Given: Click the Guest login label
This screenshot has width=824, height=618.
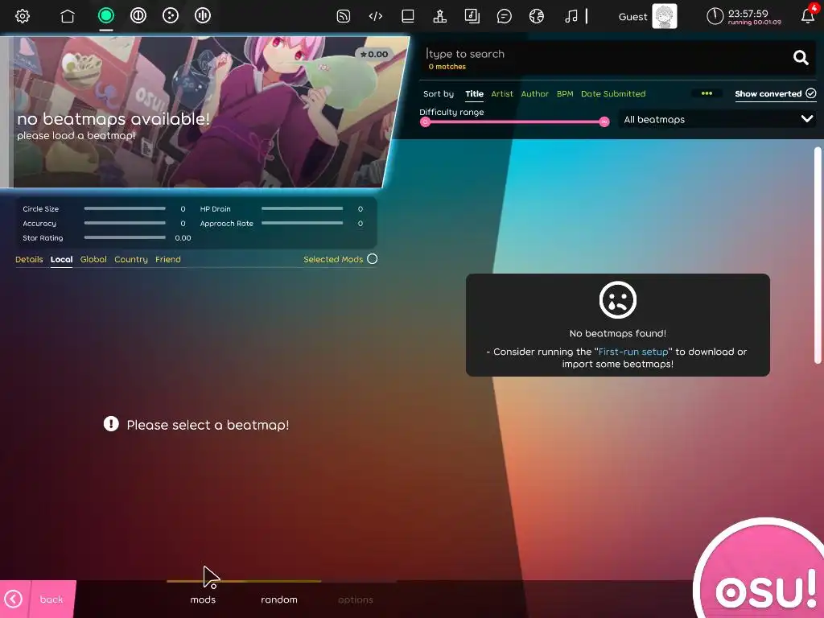Looking at the screenshot, I should (632, 16).
